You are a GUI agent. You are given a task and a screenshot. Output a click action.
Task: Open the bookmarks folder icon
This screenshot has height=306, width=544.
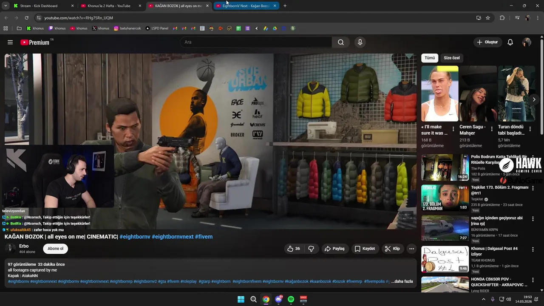point(19,28)
